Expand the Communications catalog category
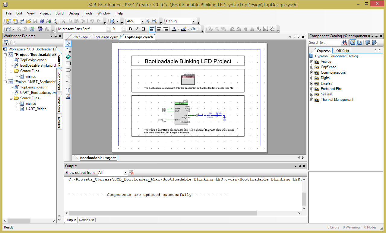Viewport: 386px width, 233px height. point(312,72)
